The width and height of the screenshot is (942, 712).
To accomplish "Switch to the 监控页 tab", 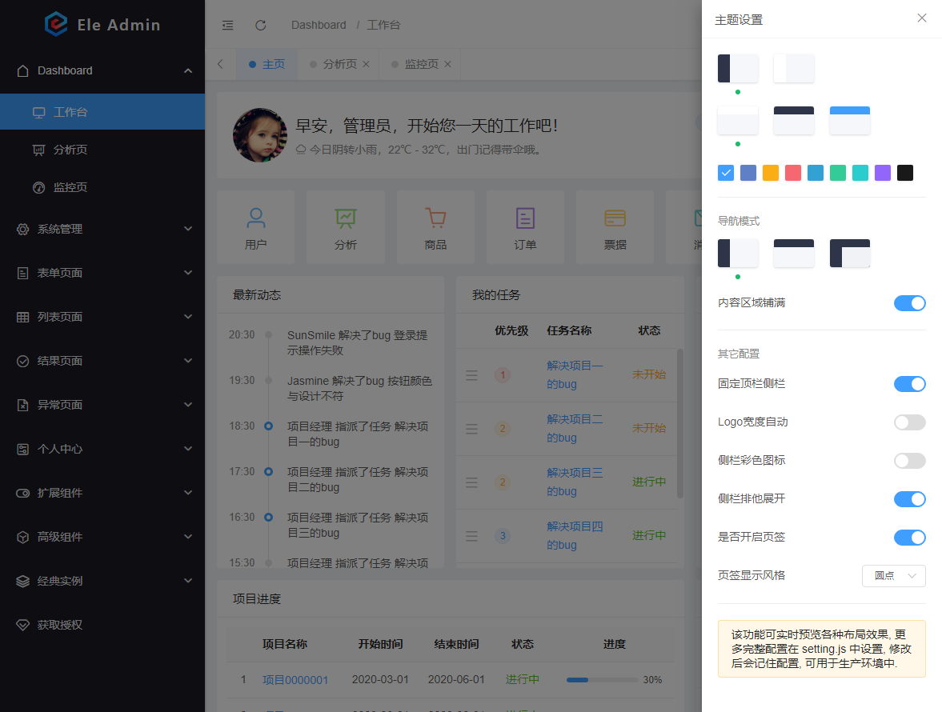I will [417, 64].
